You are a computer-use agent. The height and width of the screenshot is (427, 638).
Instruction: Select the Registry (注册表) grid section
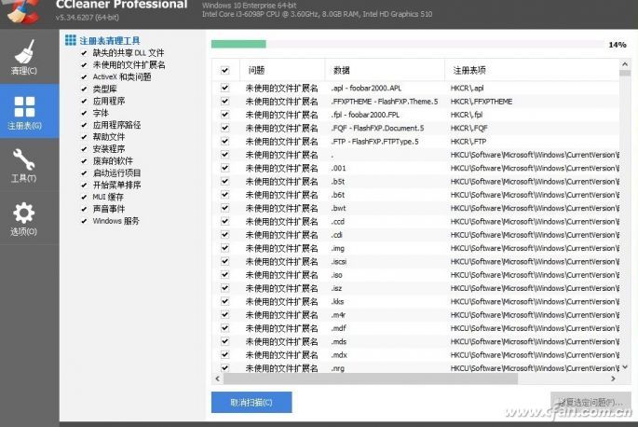pos(29,111)
